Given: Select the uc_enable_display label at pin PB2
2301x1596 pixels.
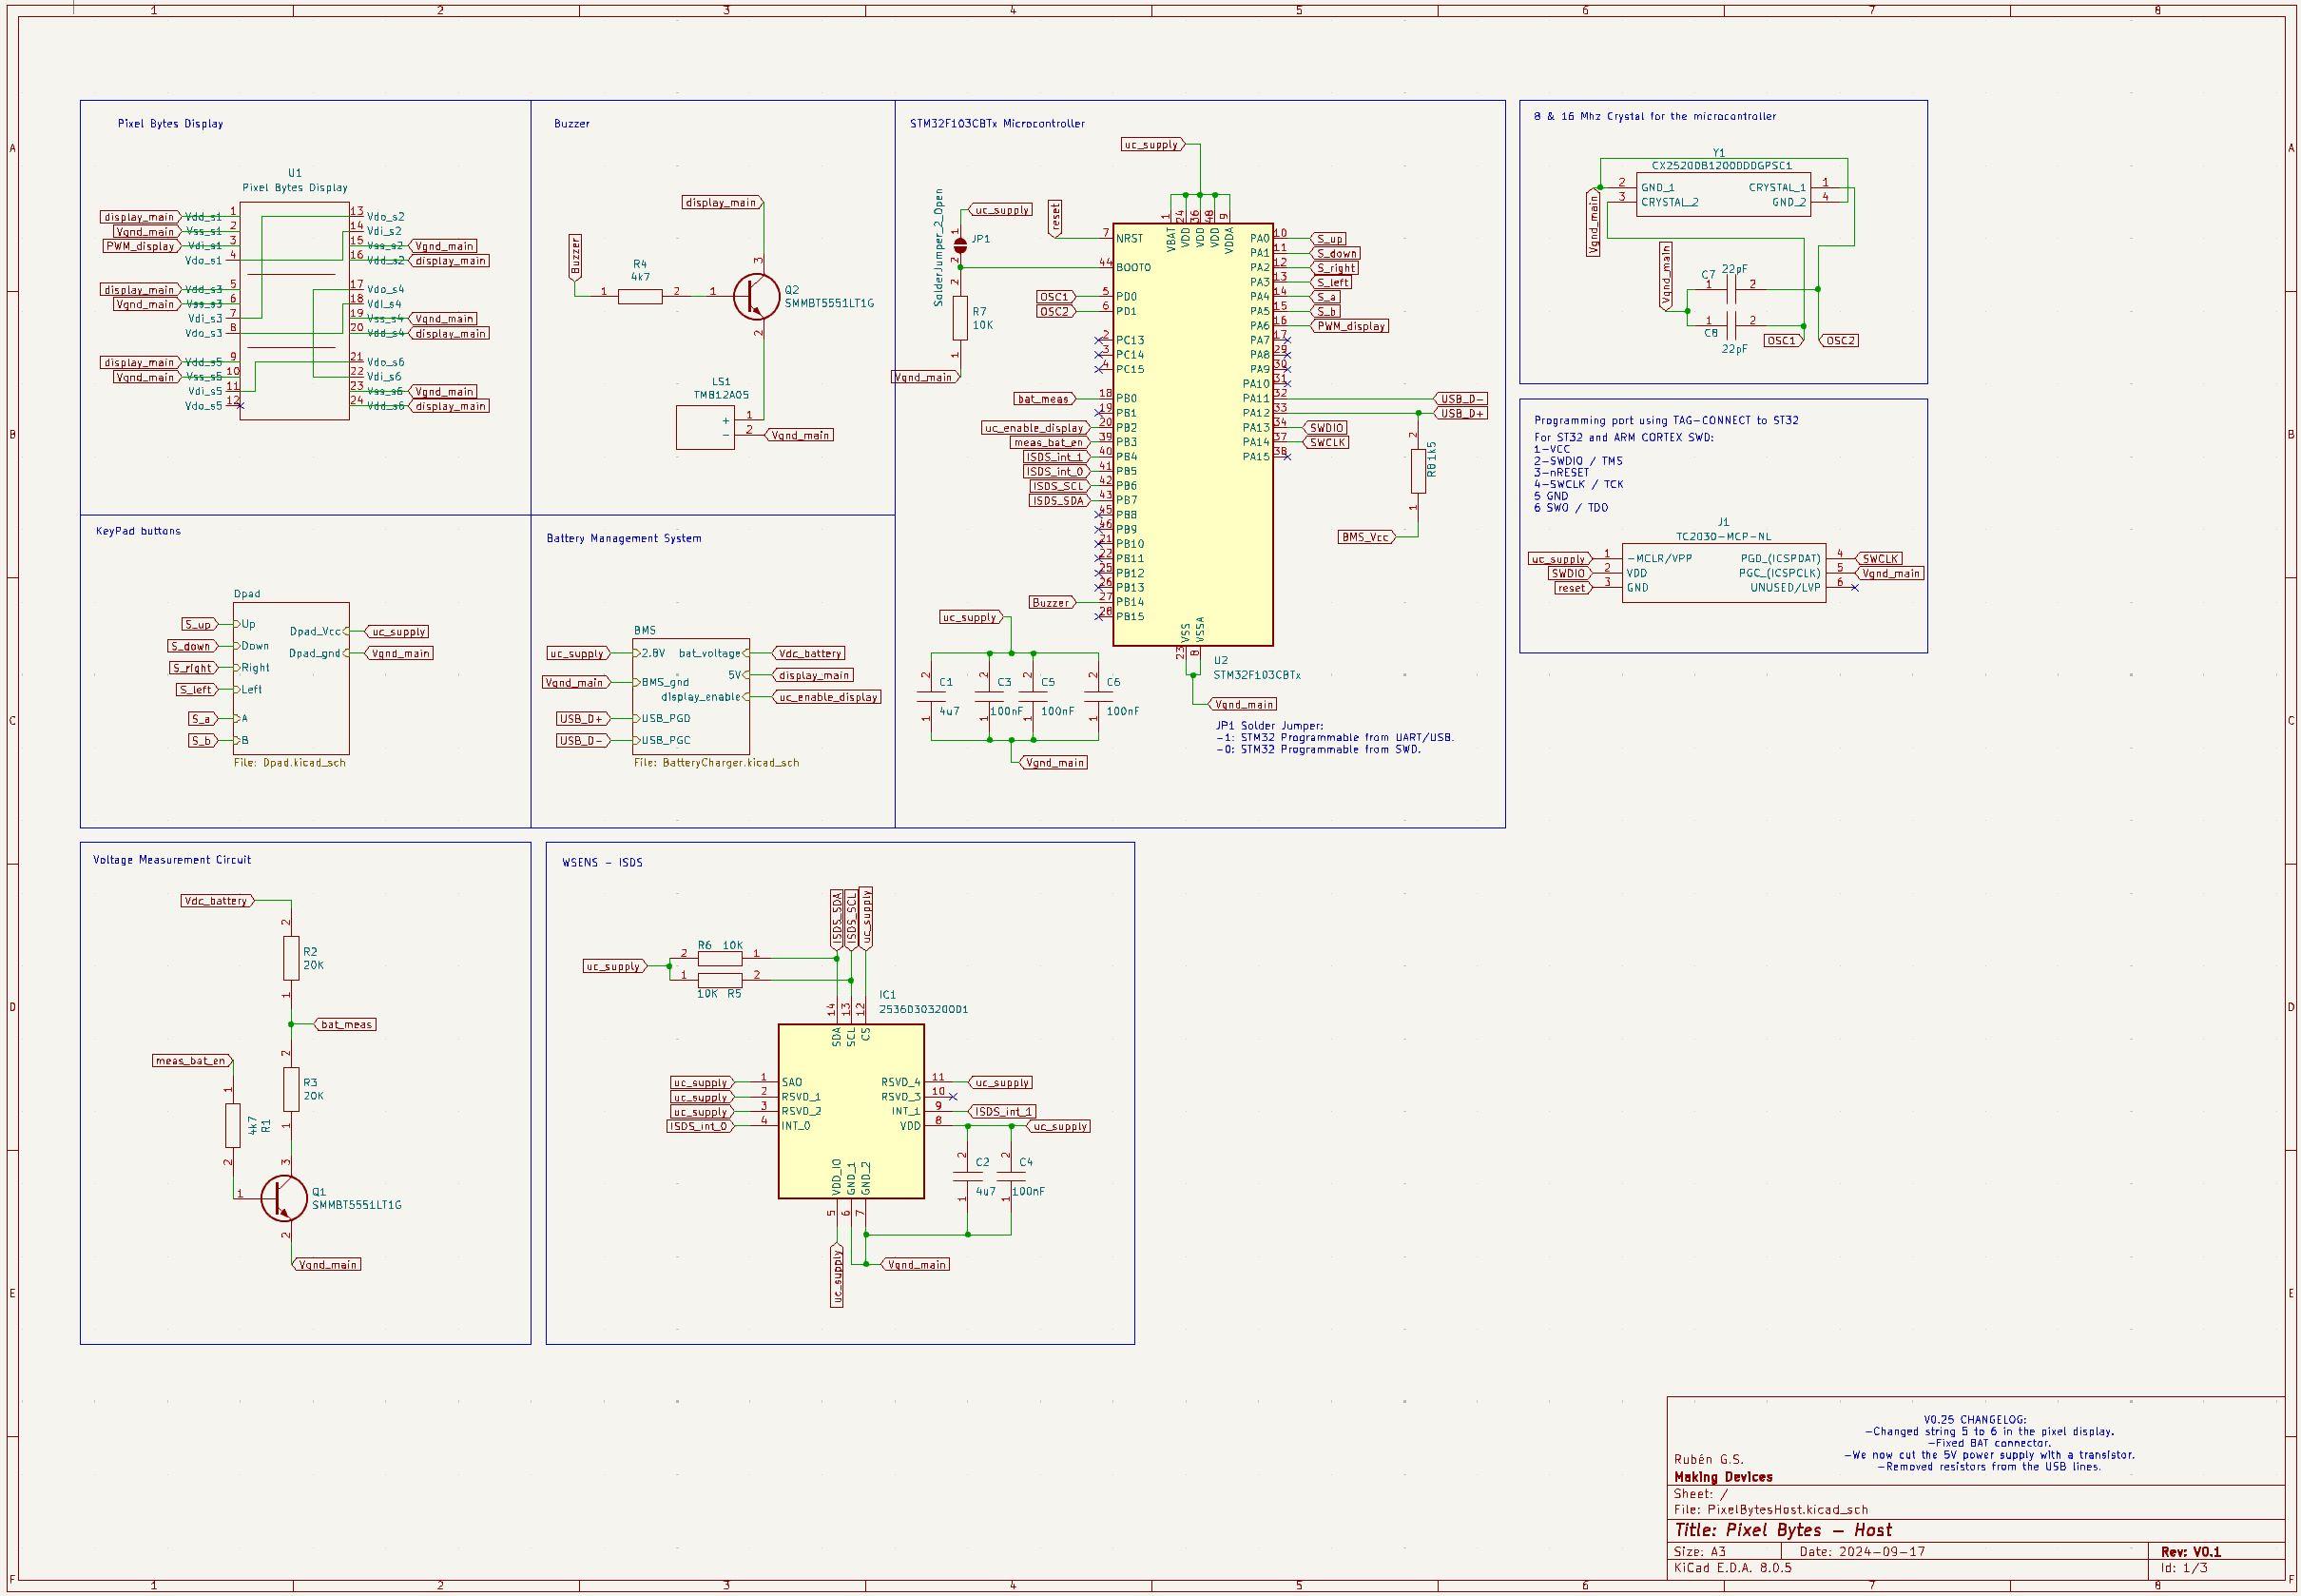Looking at the screenshot, I should pyautogui.click(x=1034, y=428).
